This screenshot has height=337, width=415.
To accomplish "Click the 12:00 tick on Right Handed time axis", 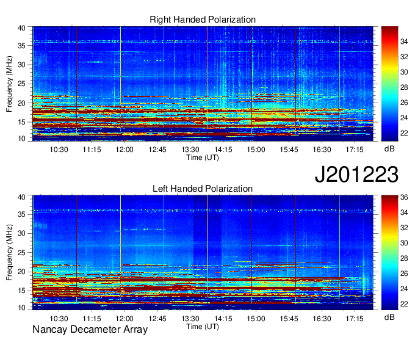I will tap(125, 150).
